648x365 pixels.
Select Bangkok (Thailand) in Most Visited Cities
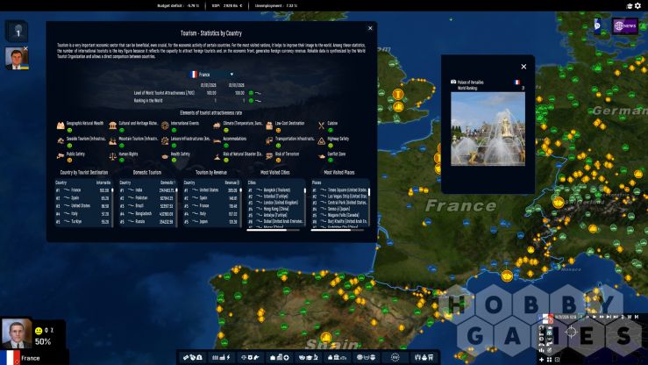[275, 190]
